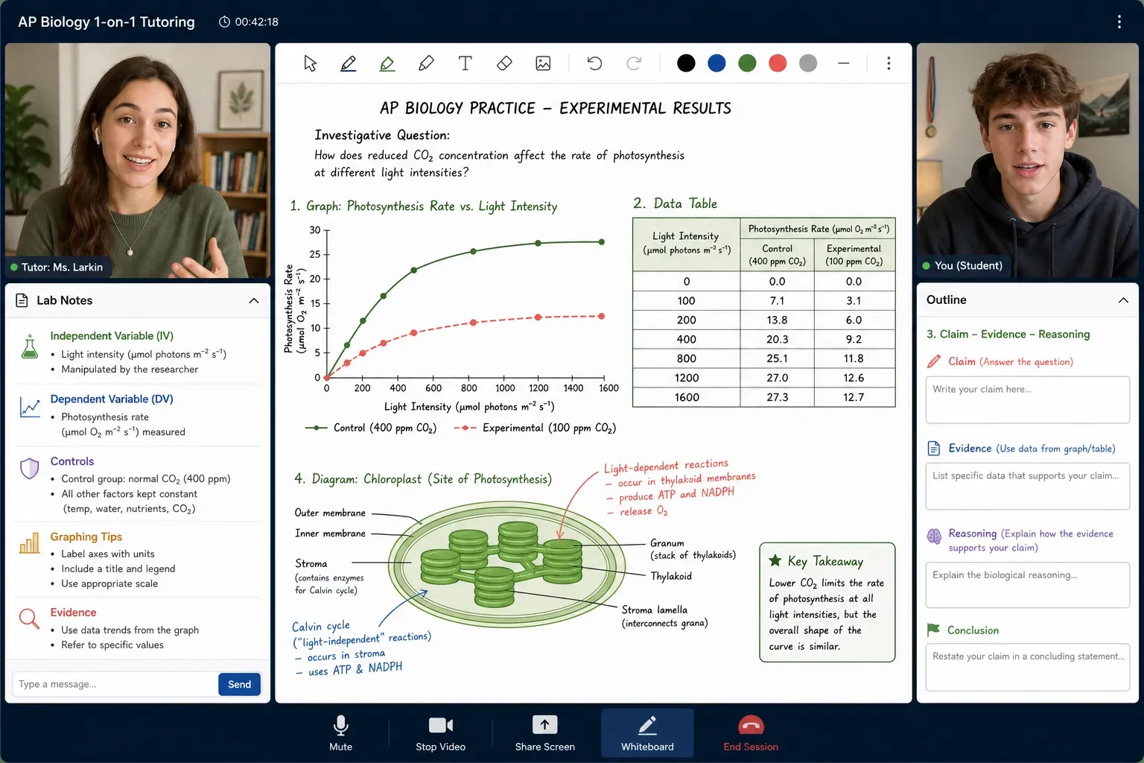This screenshot has width=1144, height=763.
Task: Click the message input field
Action: tap(115, 684)
